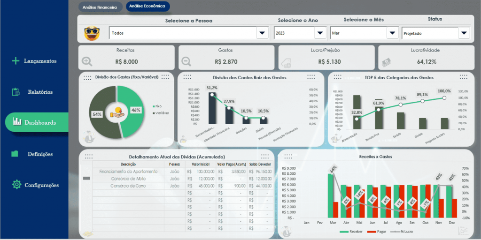This screenshot has height=240, width=481.
Task: Click the 64% label above Mar bar
Action: (334, 169)
